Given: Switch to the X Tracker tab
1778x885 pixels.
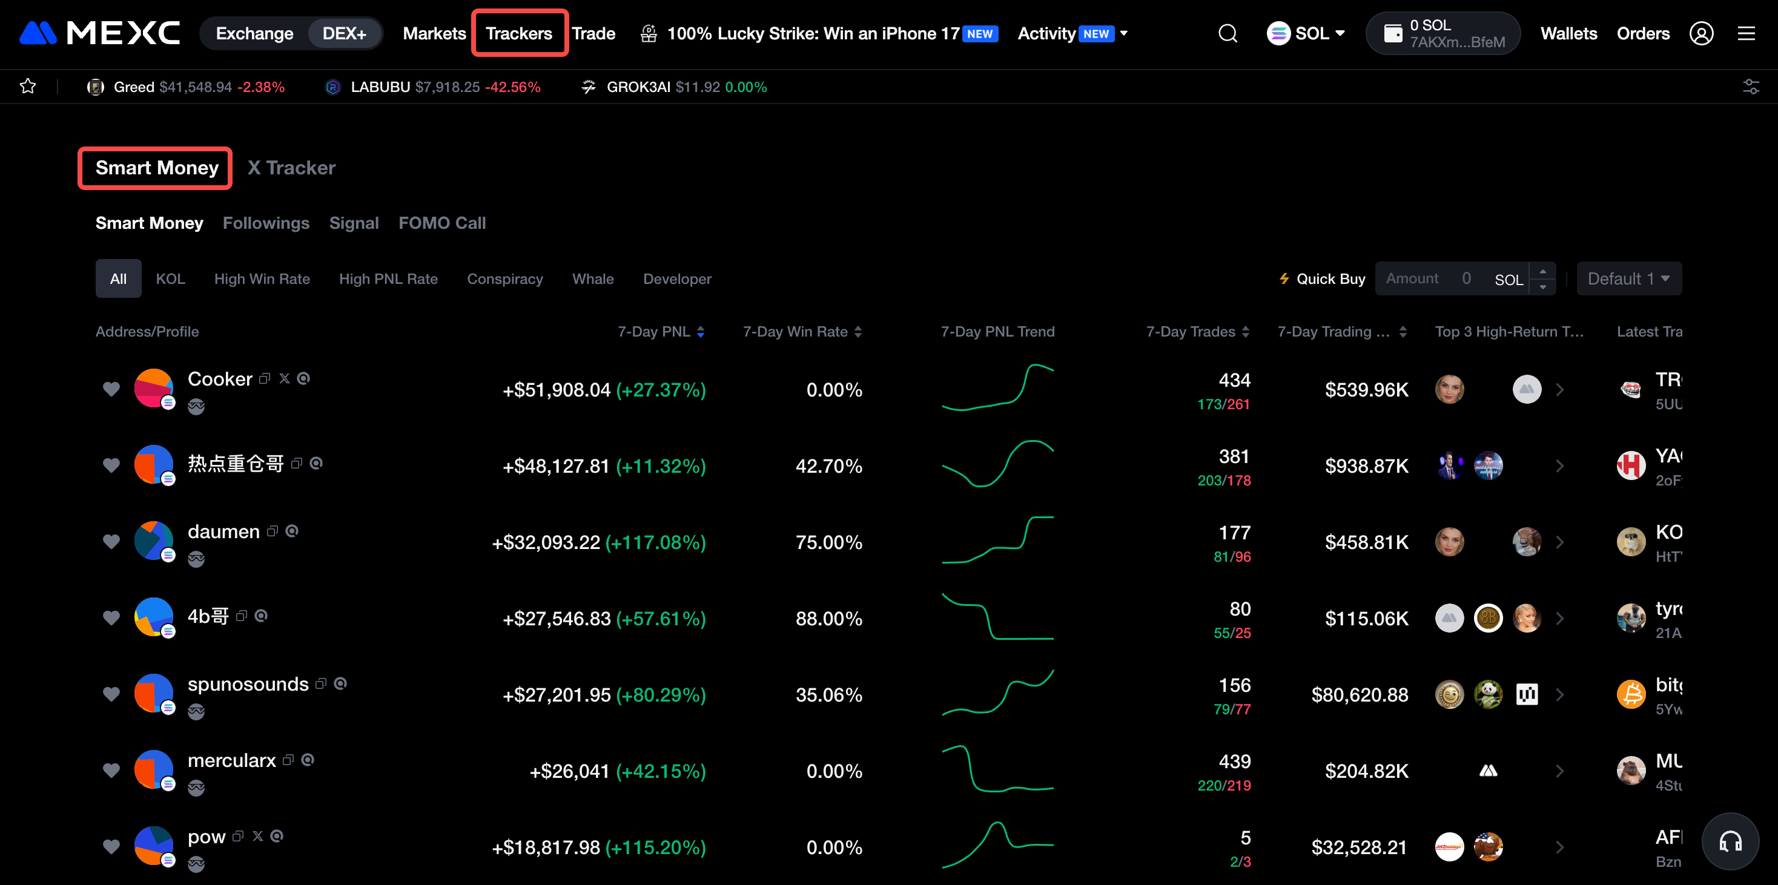Looking at the screenshot, I should 291,168.
